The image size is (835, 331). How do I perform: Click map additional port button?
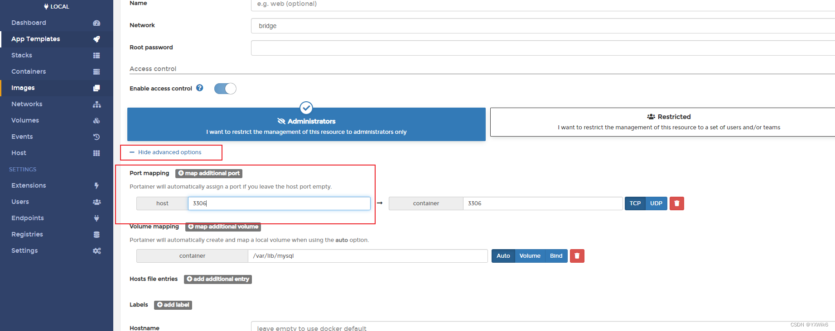pyautogui.click(x=209, y=174)
